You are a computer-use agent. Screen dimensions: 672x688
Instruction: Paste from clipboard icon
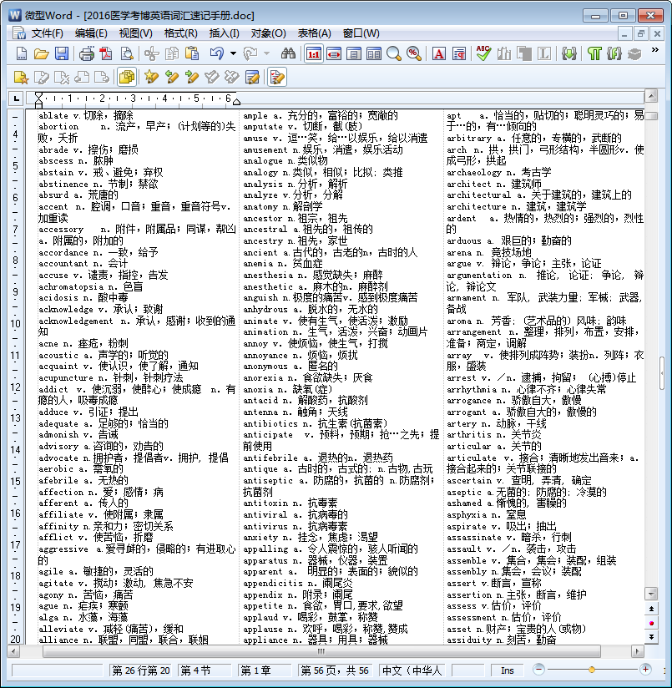coord(192,53)
